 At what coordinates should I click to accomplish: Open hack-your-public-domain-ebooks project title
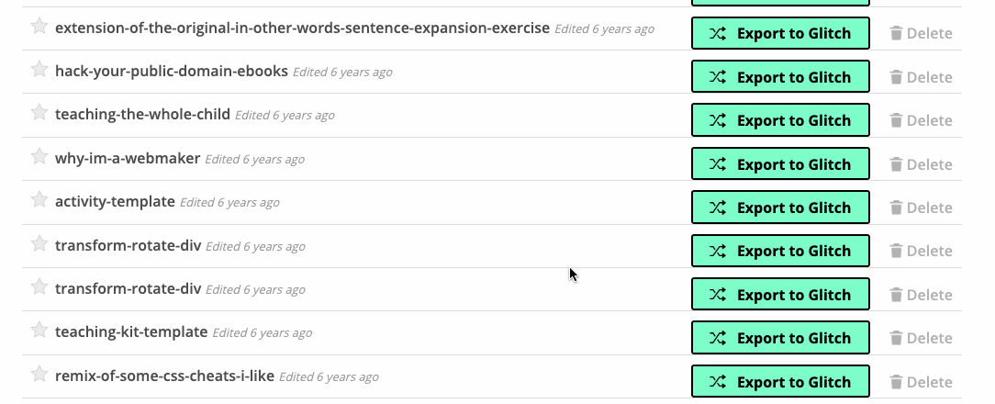pyautogui.click(x=172, y=71)
